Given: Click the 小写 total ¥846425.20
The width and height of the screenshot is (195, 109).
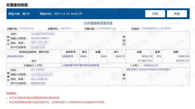Looking at the screenshot, I should 151,65.
